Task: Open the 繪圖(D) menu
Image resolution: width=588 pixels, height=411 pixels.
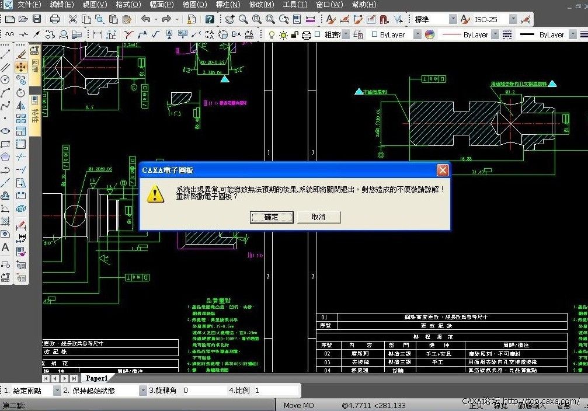Action: tap(194, 5)
